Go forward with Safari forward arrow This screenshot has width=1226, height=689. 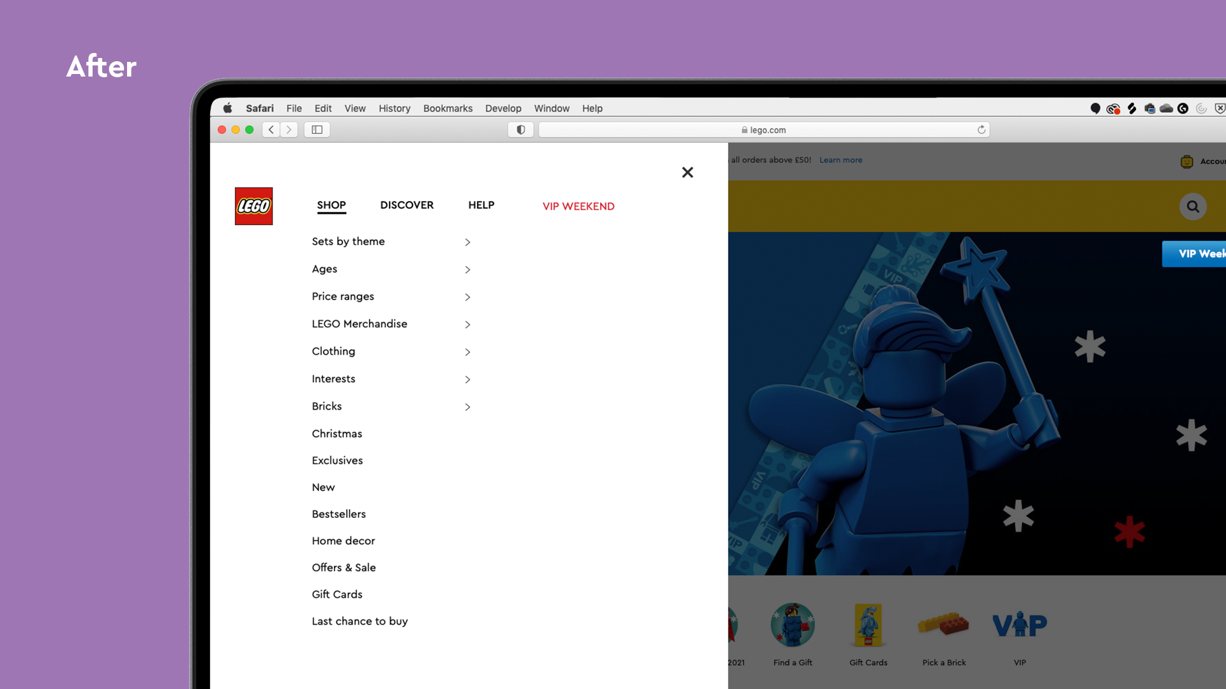289,130
